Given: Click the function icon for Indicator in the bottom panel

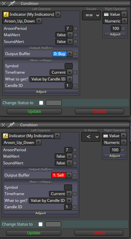Looking at the screenshot, I should (5, 136).
